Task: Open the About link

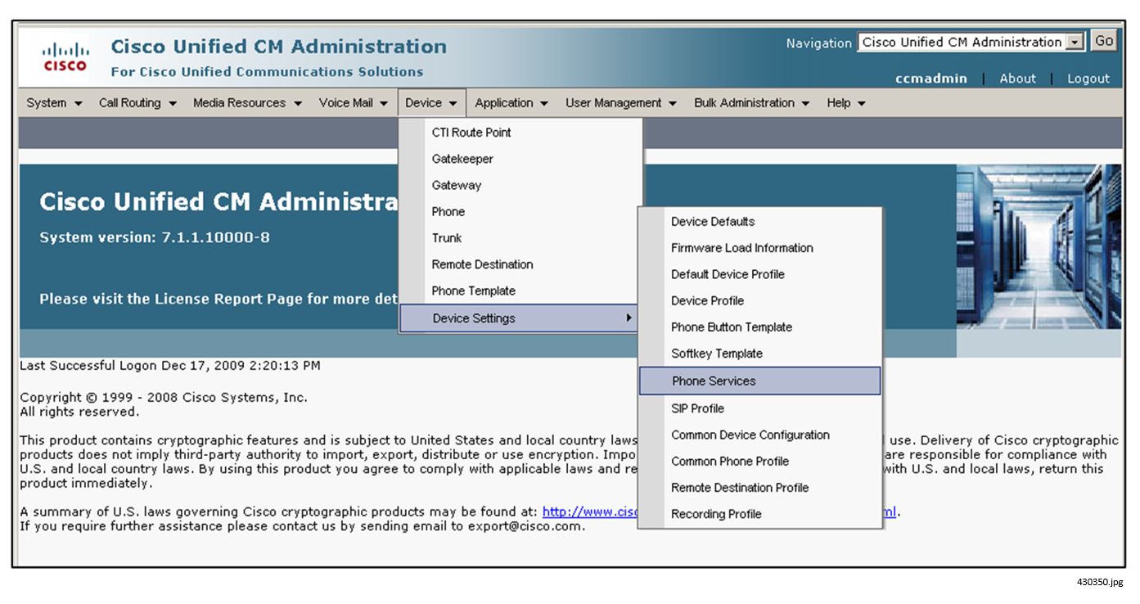Action: (1018, 79)
